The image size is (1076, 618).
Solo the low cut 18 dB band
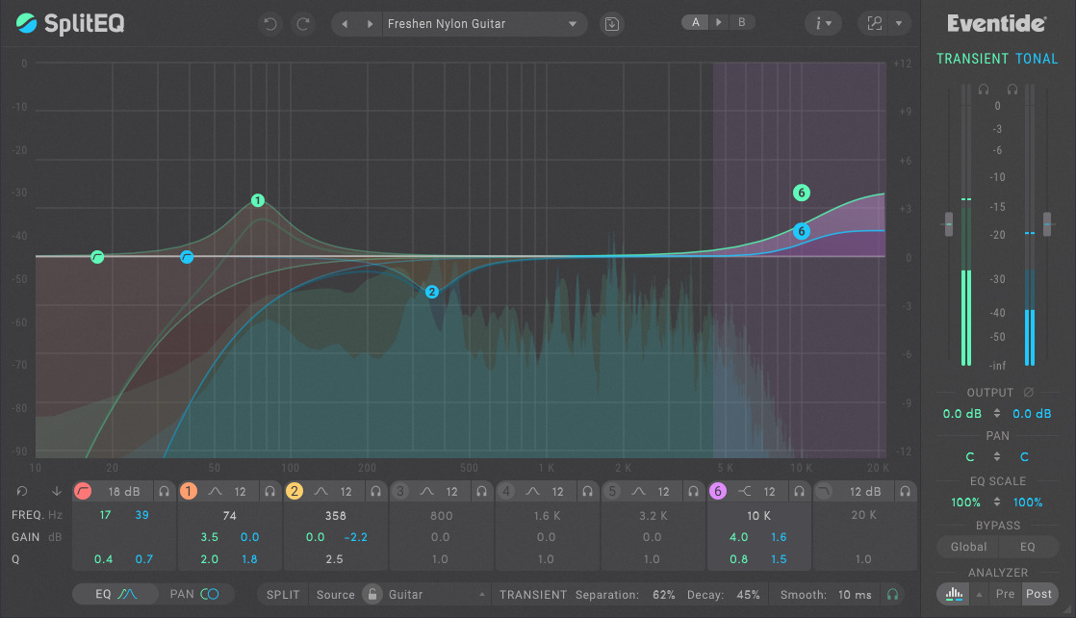pos(164,491)
